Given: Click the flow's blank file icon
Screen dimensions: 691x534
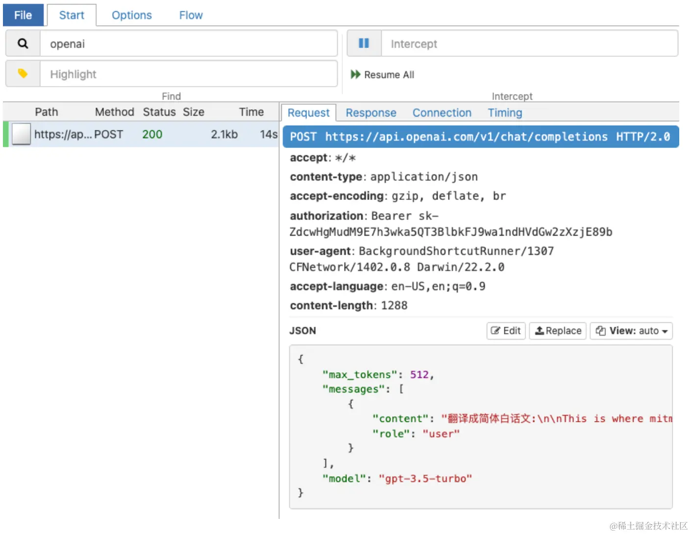Looking at the screenshot, I should tap(21, 134).
